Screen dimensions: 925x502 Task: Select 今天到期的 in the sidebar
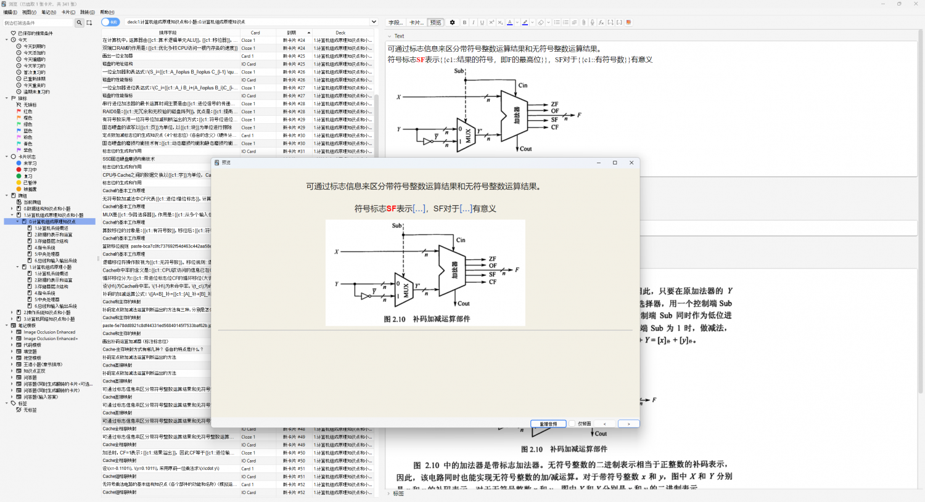coord(35,46)
